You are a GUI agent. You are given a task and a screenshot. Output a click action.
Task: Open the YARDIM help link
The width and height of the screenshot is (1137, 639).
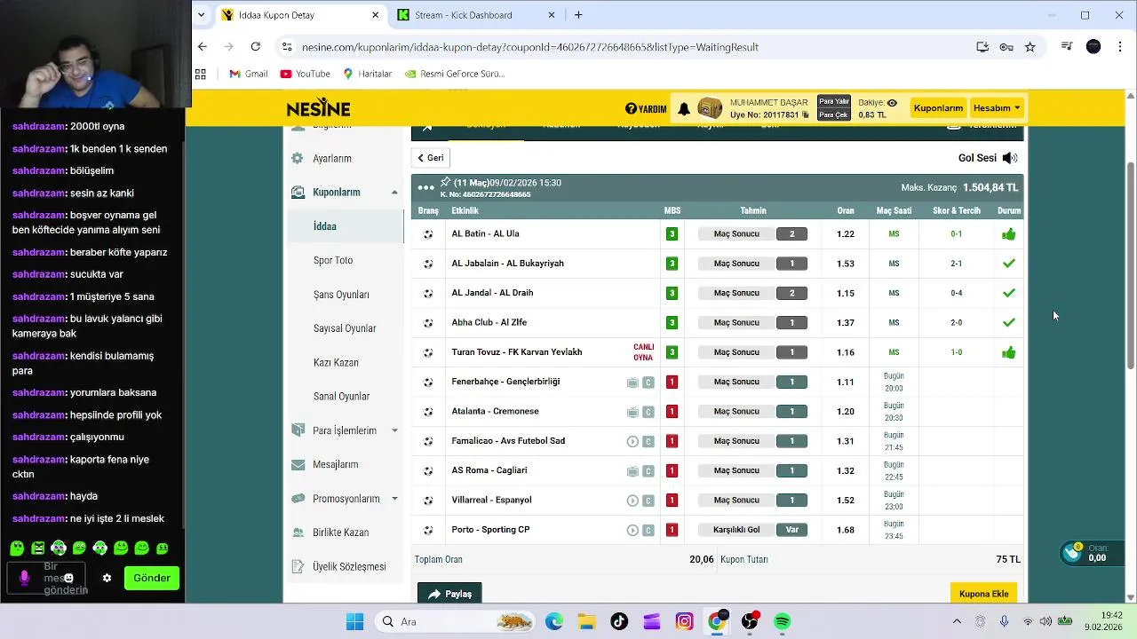pos(646,109)
